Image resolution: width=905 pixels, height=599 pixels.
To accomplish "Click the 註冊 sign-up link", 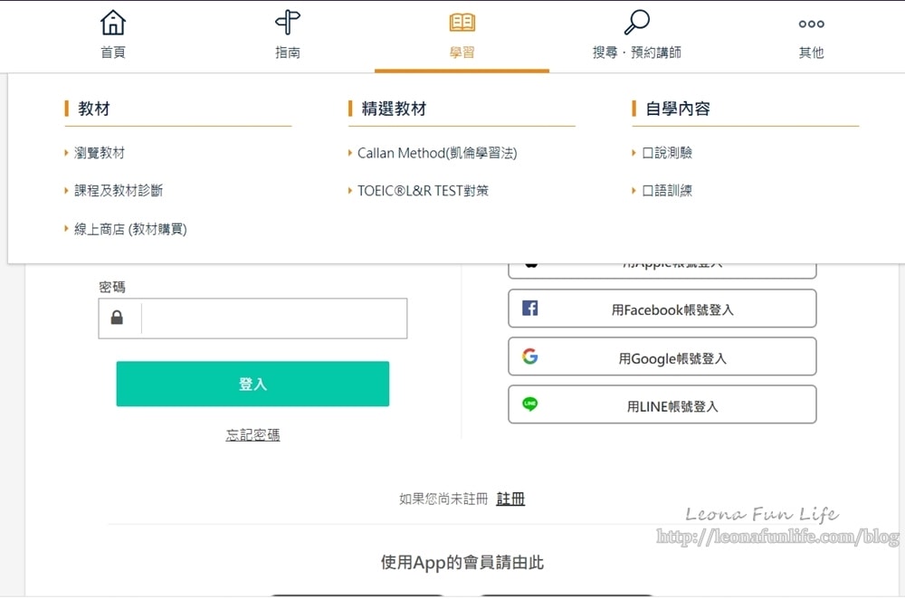I will [510, 499].
